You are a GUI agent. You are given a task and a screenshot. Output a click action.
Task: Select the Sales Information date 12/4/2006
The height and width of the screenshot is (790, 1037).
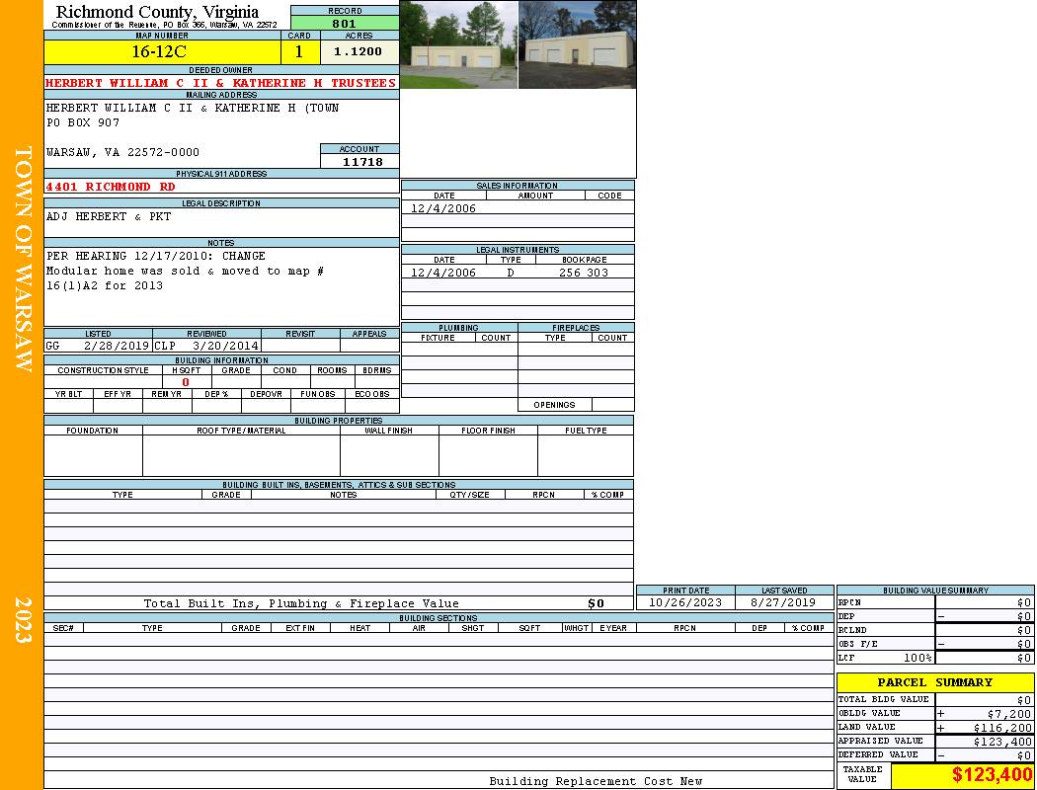[443, 208]
